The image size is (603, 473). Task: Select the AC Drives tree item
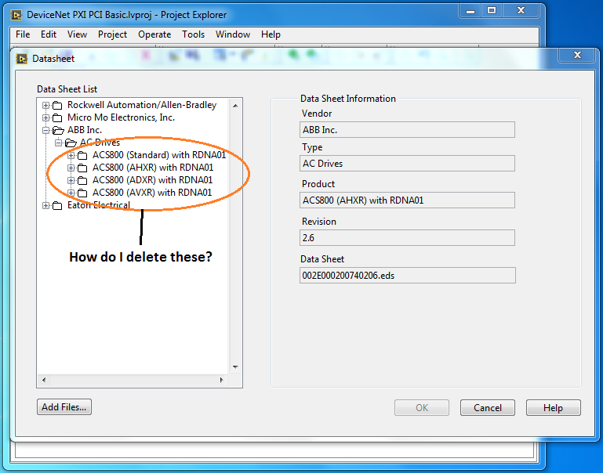coord(100,143)
